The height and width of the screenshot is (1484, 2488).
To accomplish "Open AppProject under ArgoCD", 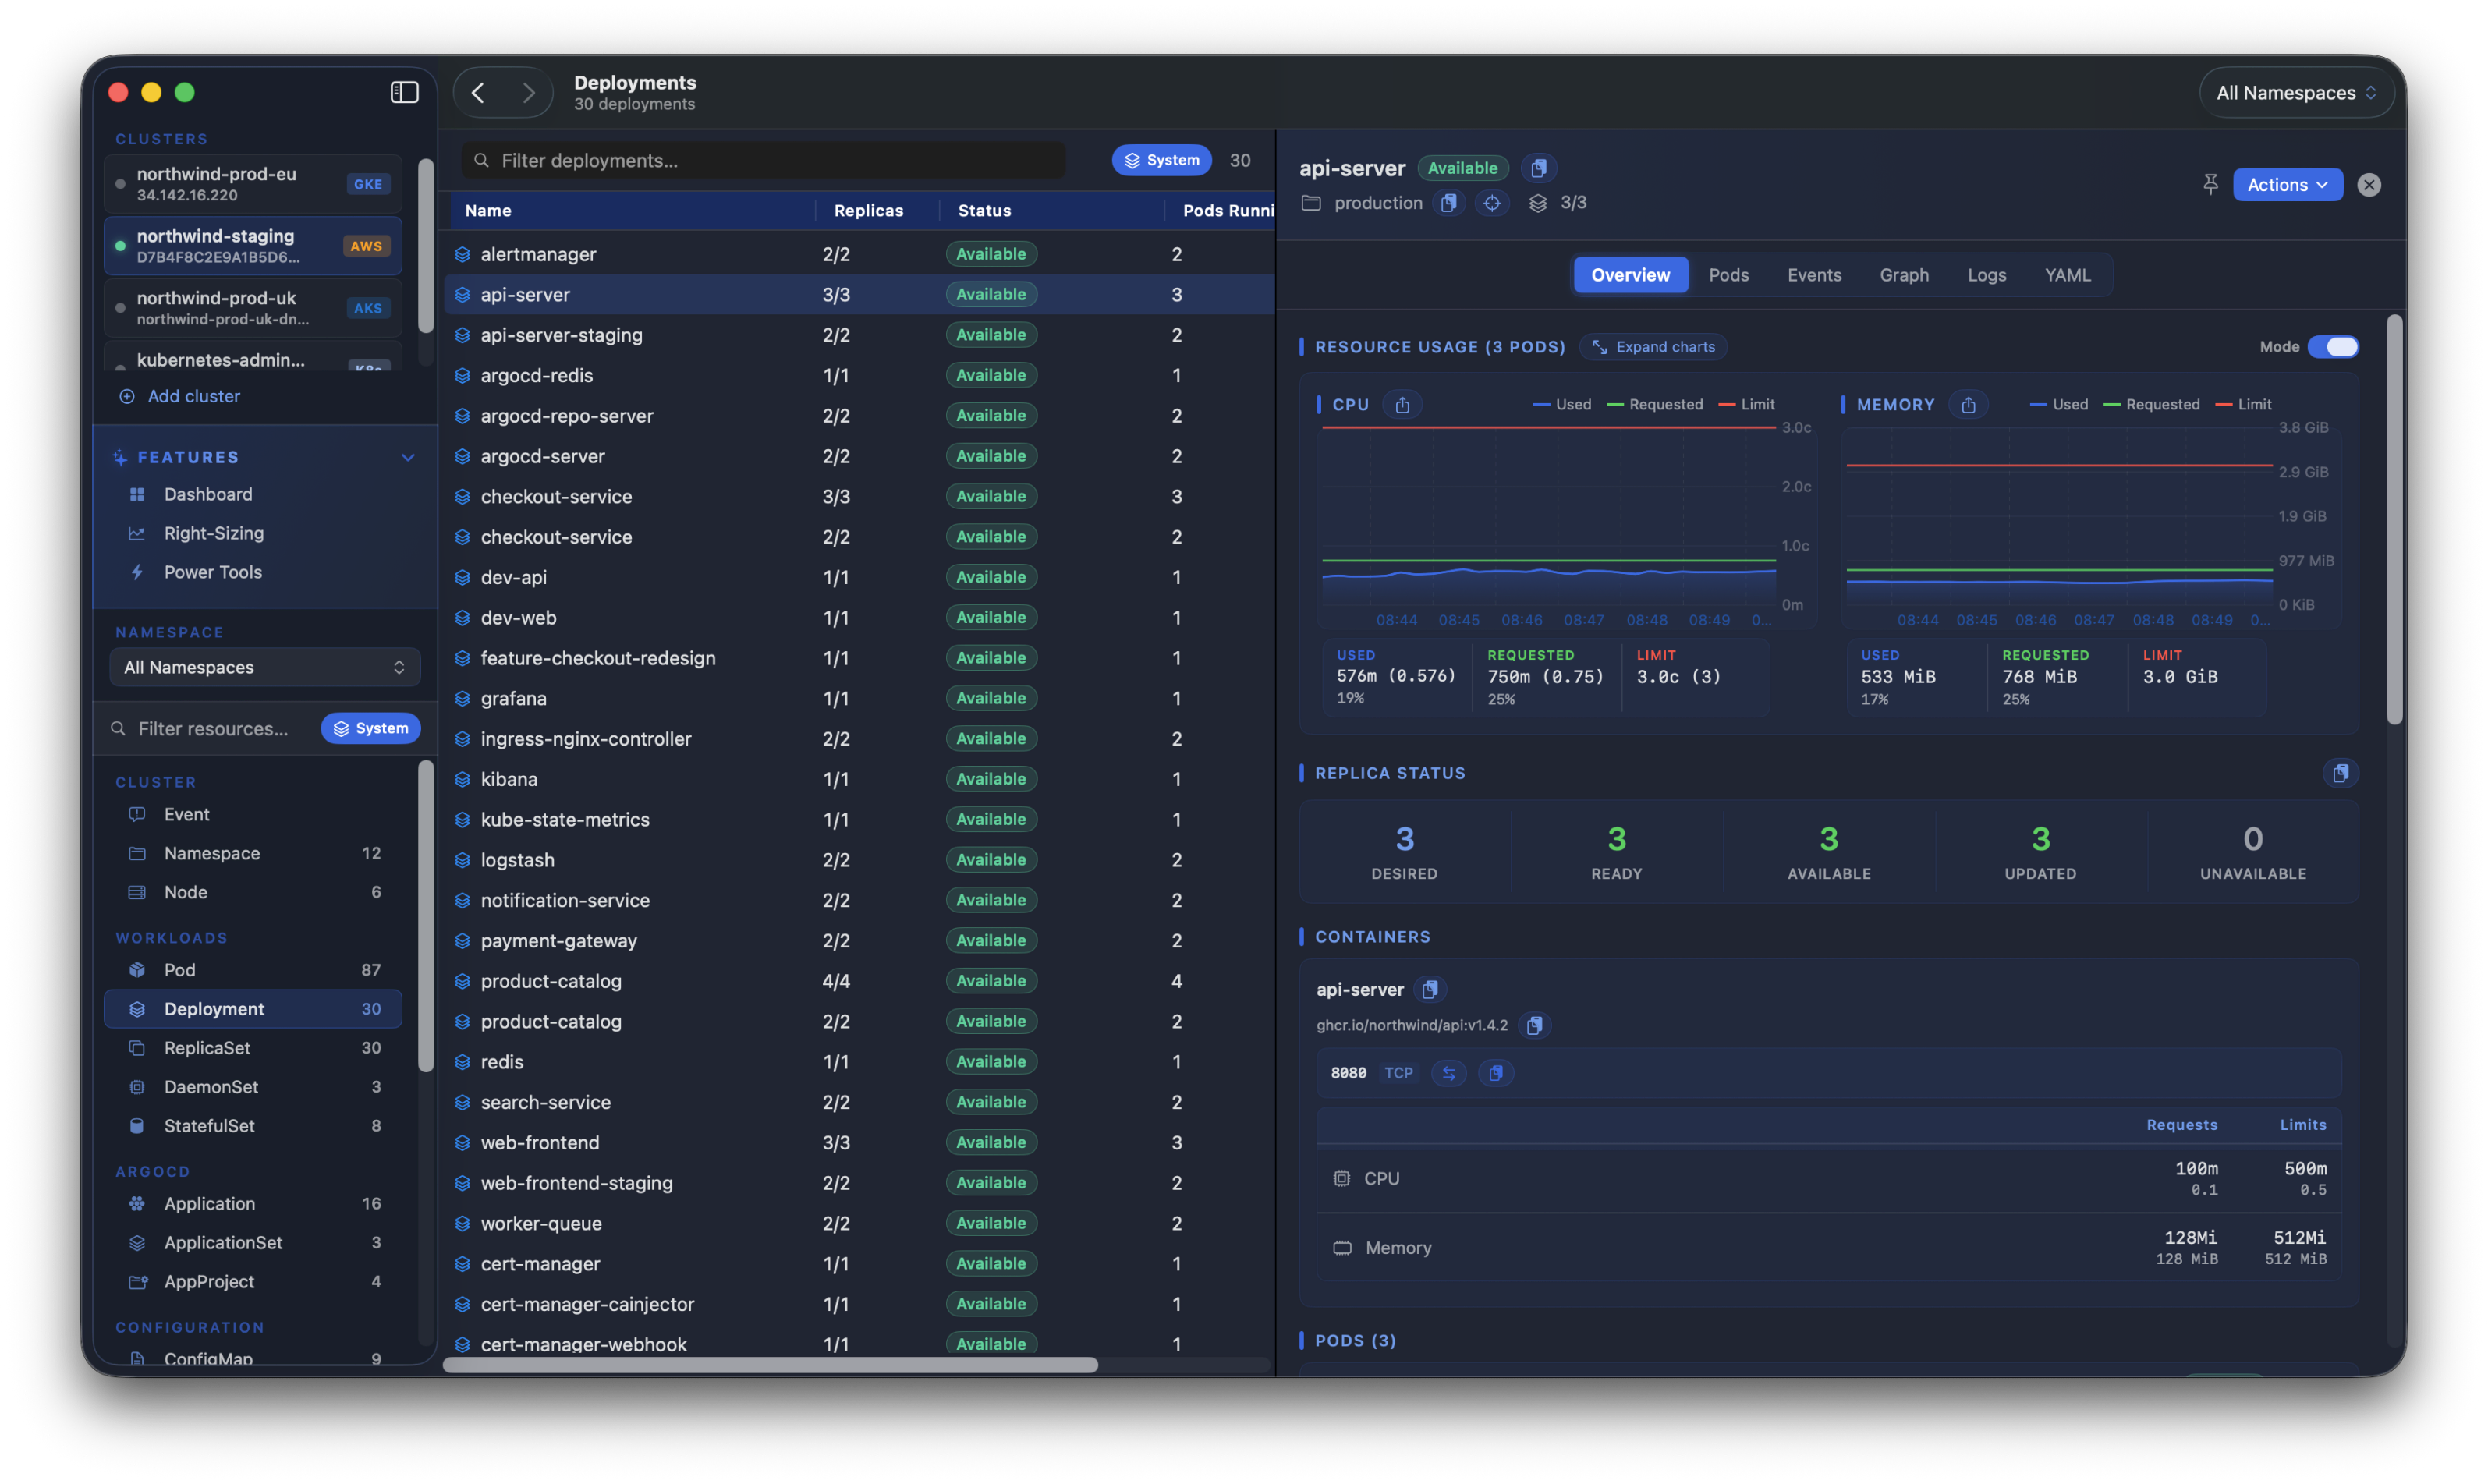I will pyautogui.click(x=253, y=1282).
